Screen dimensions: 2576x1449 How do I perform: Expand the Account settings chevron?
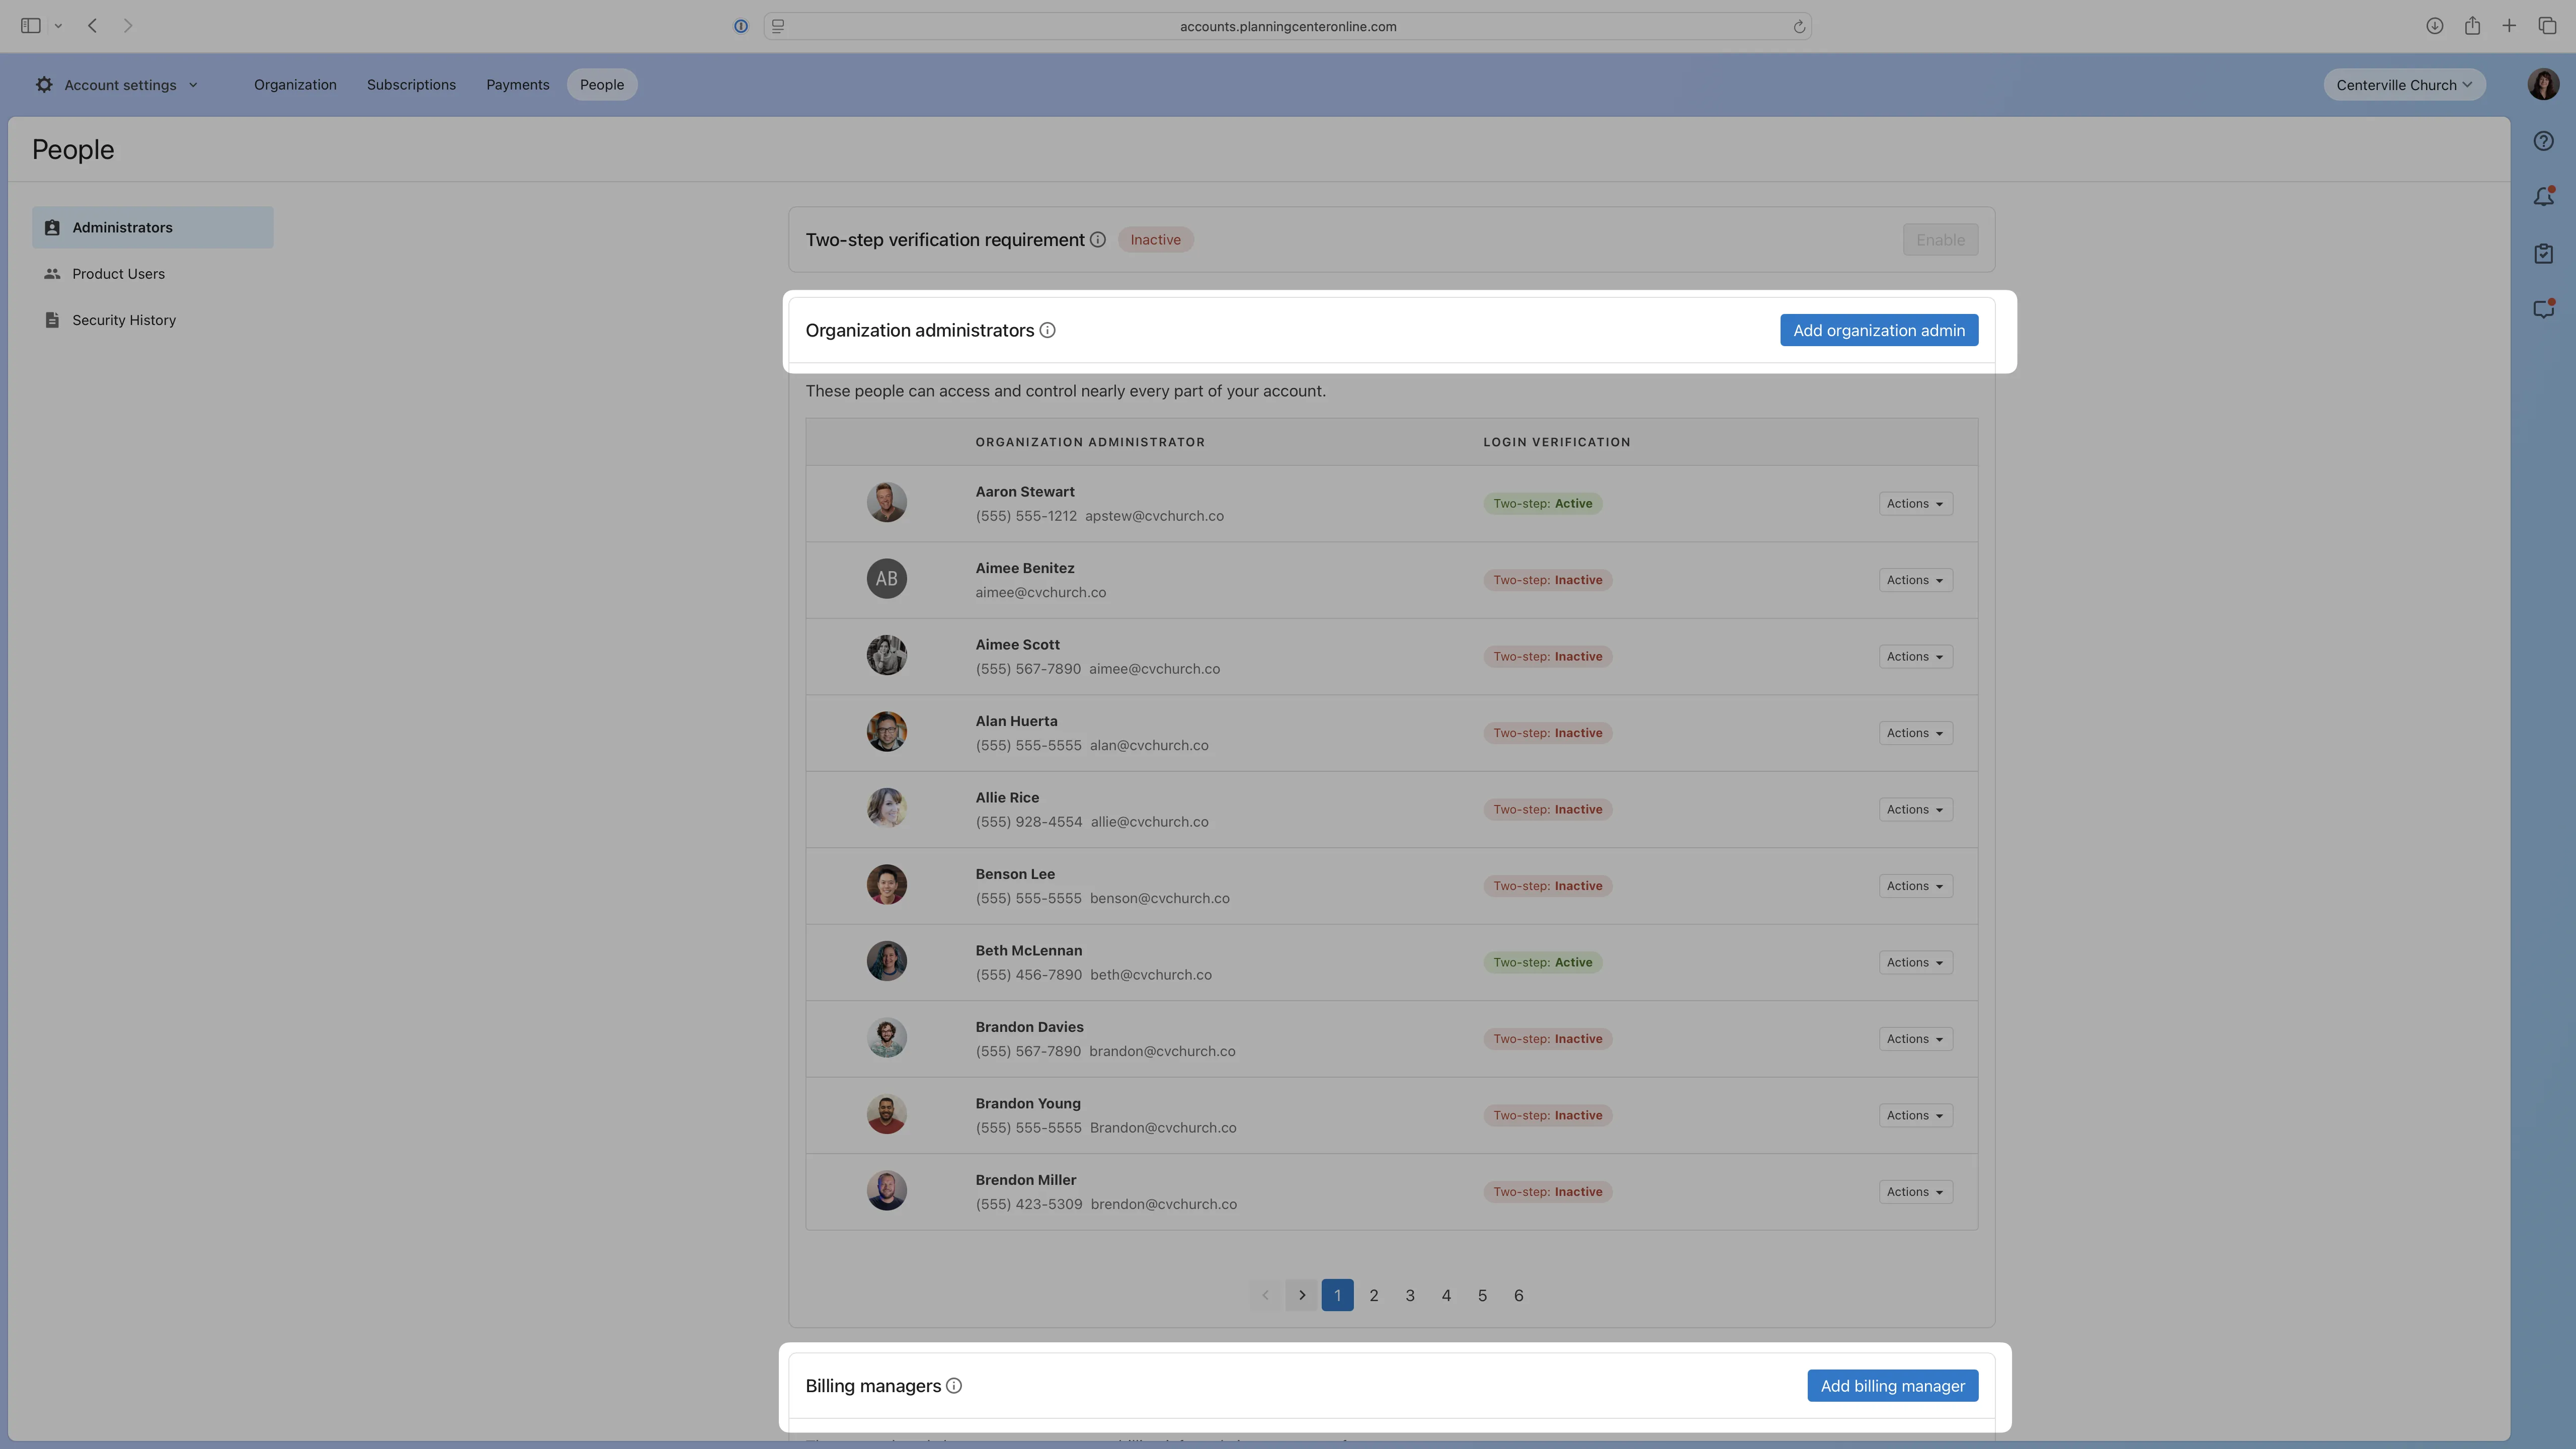pyautogui.click(x=194, y=84)
